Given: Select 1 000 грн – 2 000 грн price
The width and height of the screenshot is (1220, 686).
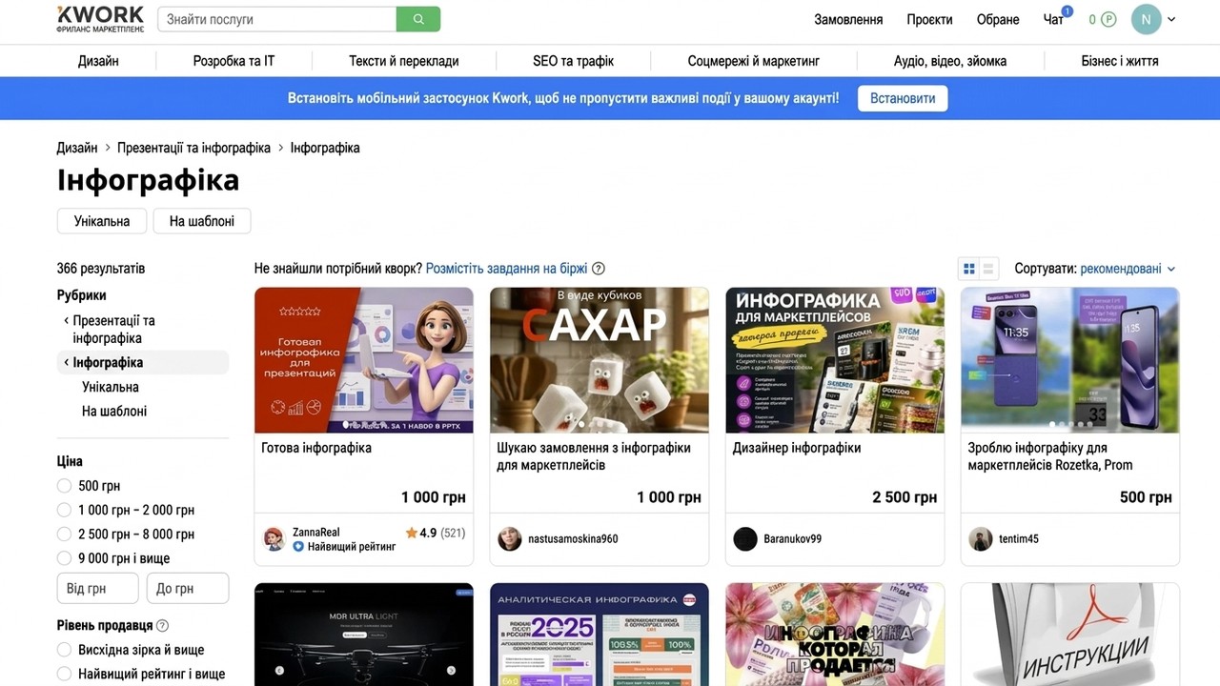Looking at the screenshot, I should (65, 510).
